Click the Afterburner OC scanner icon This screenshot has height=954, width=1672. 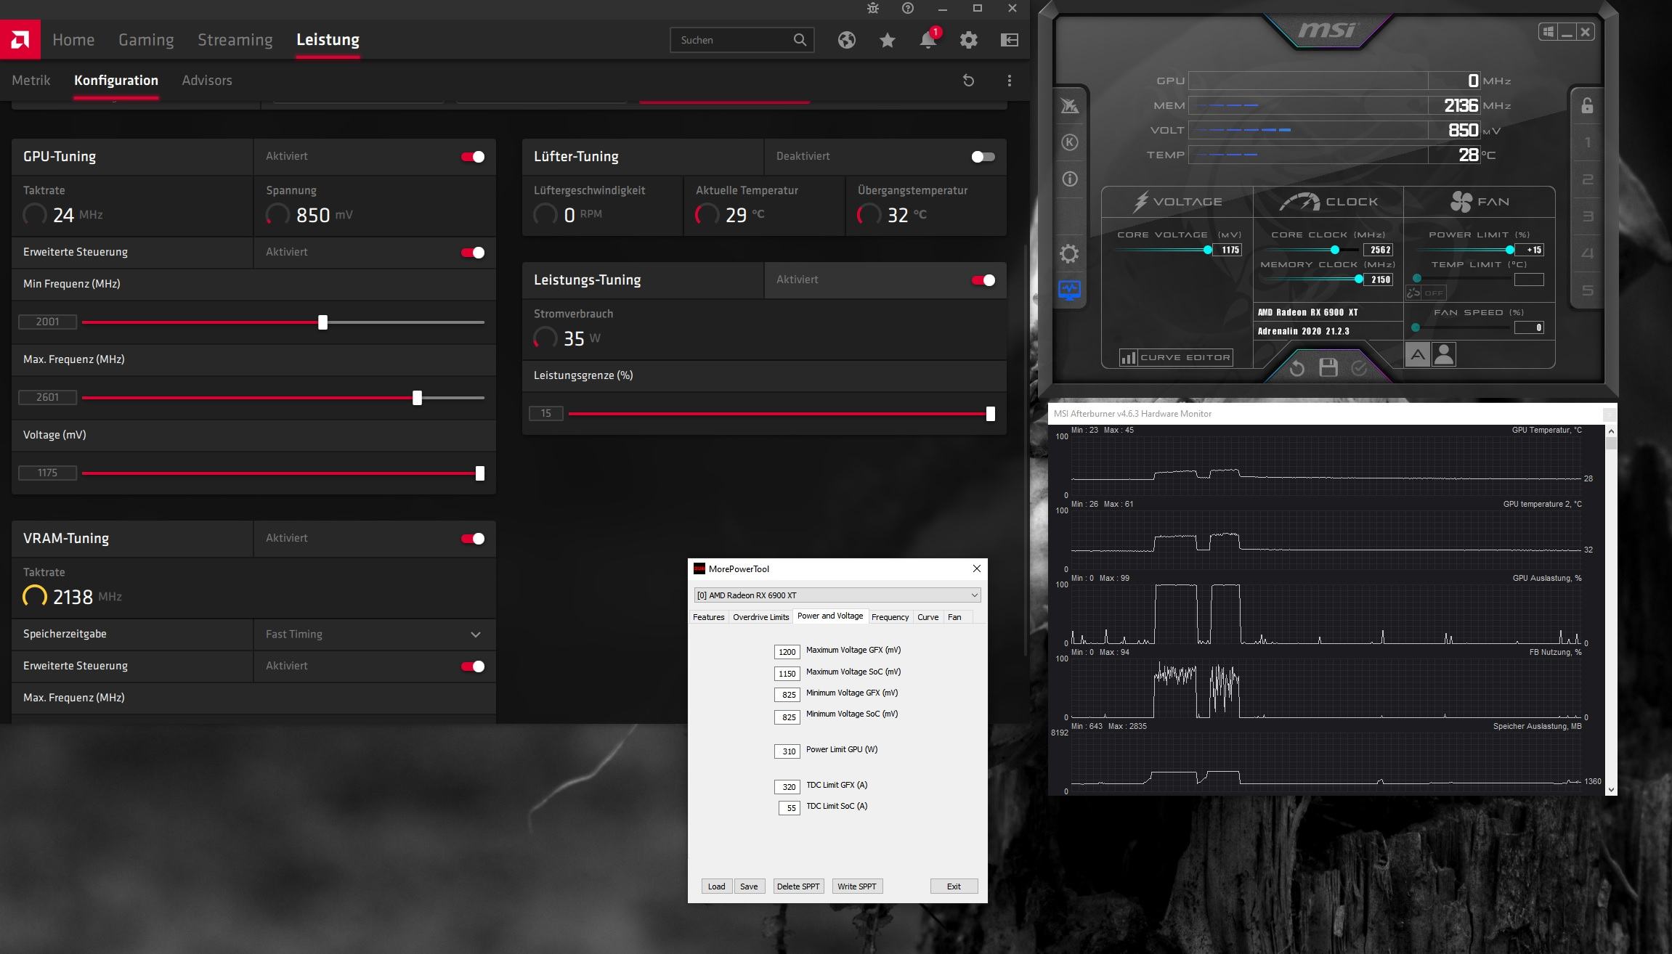(x=1070, y=106)
